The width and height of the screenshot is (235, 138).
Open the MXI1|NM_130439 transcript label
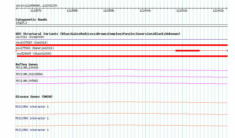[27, 68]
